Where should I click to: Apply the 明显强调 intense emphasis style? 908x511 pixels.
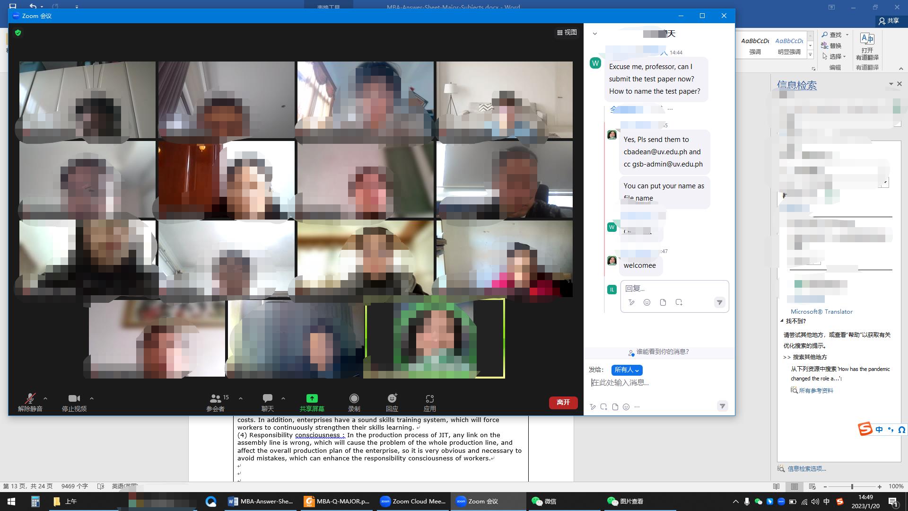pos(789,46)
